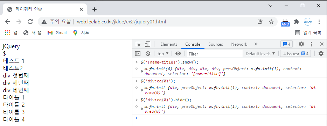Click the 타이틀 1 text
Image resolution: width=327 pixels, height=126 pixels.
pos(14,97)
